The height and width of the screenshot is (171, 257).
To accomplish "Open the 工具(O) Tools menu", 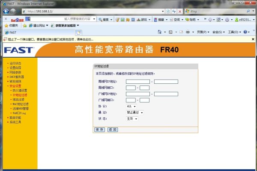I will pos(234,32).
